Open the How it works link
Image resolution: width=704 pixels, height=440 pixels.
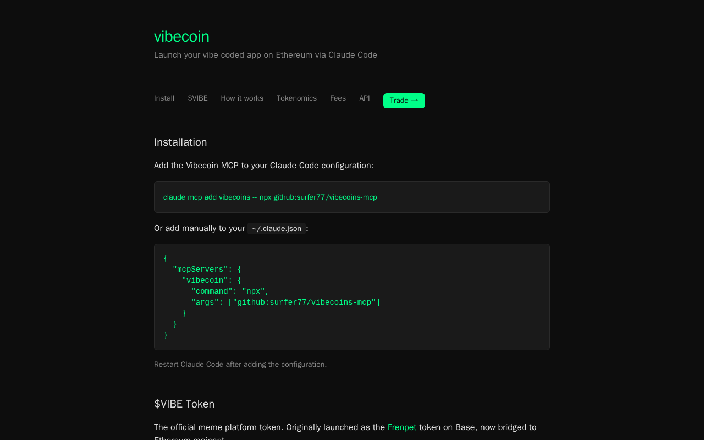(x=242, y=98)
